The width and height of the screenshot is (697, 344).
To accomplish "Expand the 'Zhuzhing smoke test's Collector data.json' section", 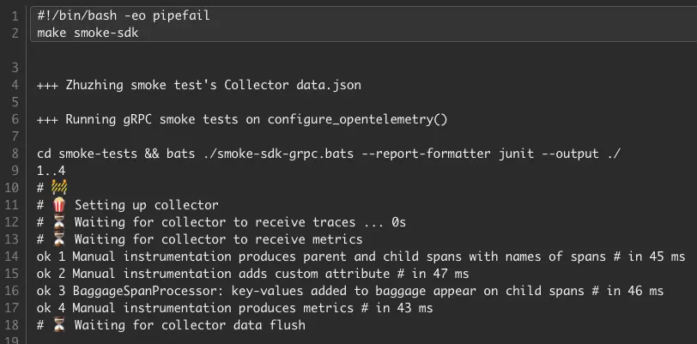I will 199,85.
